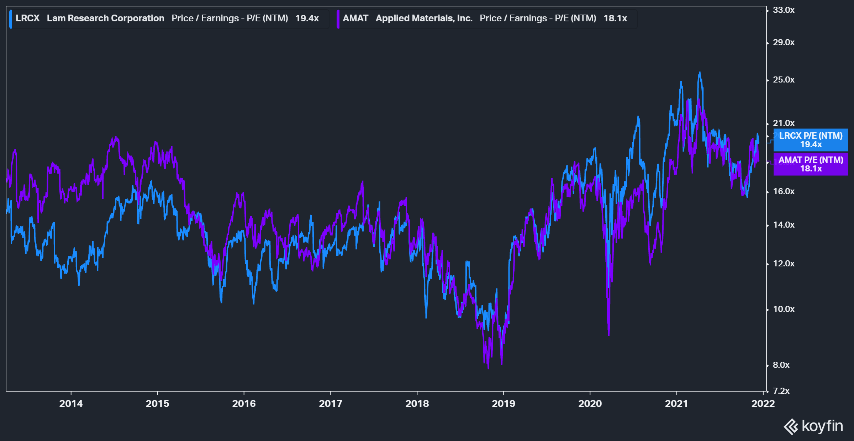854x441 pixels.
Task: Click the 33.0x y-axis label
Action: coord(784,10)
